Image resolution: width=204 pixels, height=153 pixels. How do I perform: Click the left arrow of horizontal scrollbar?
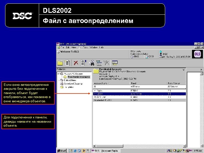[x=94, y=146]
